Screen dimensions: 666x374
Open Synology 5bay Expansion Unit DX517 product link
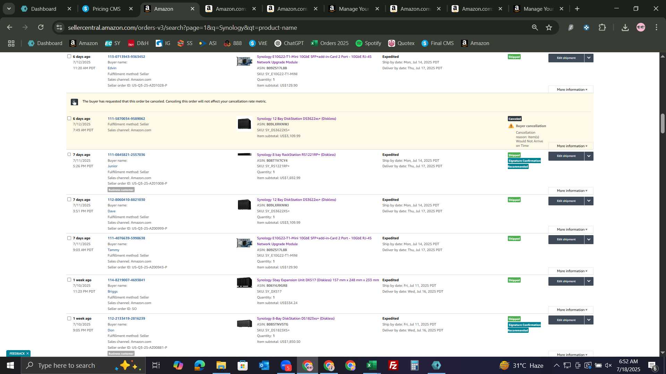pos(318,280)
